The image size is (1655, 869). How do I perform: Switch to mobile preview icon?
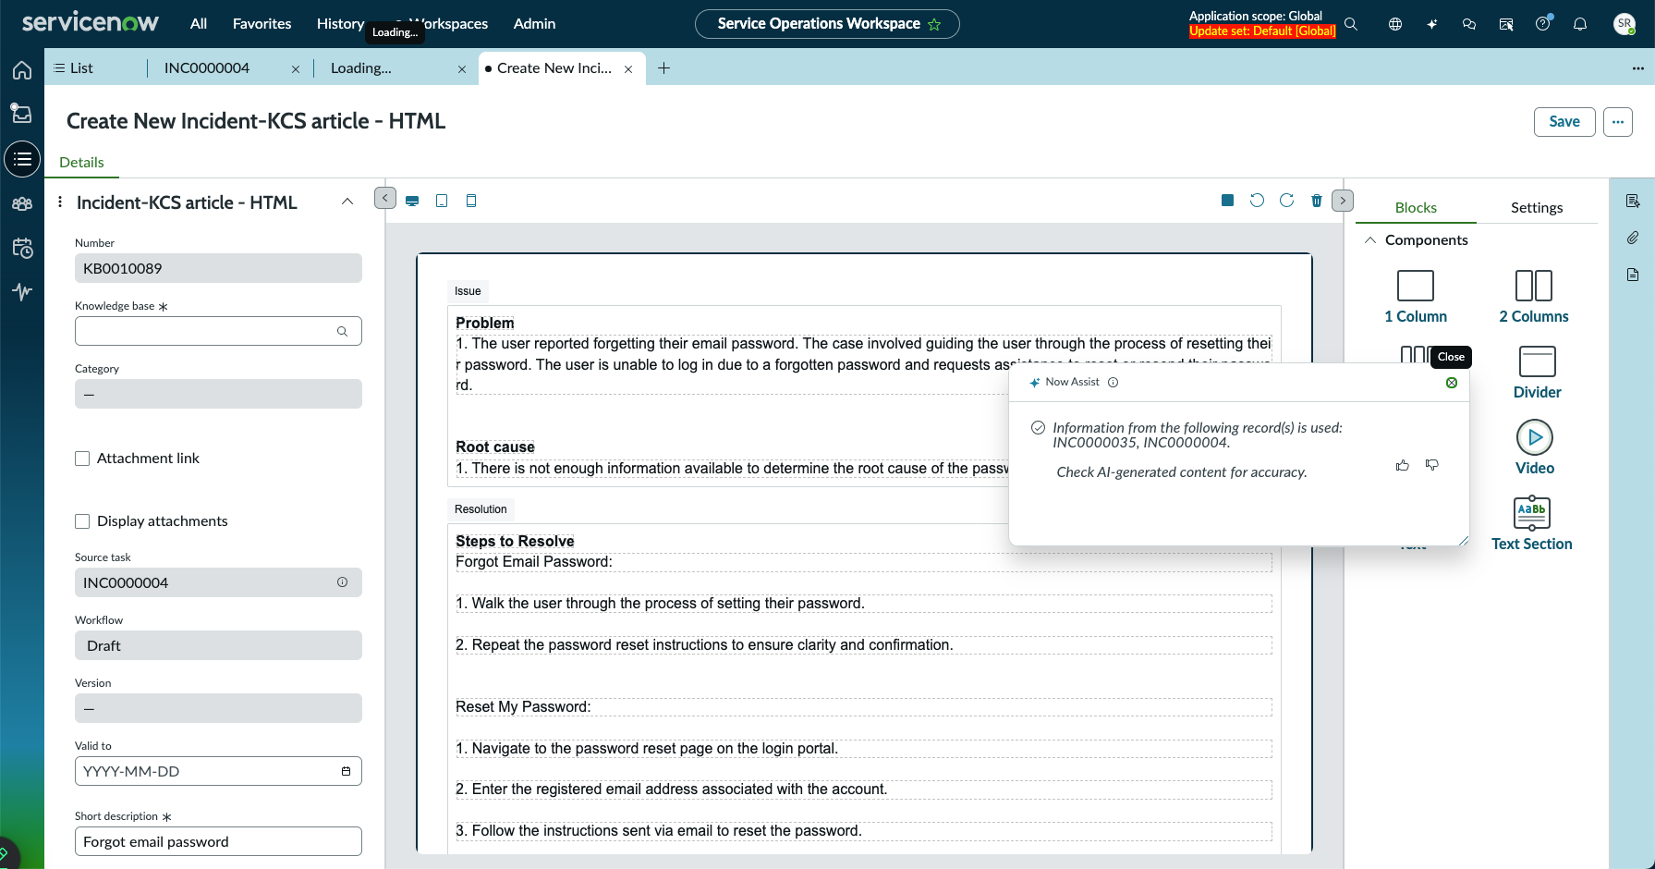[471, 201]
